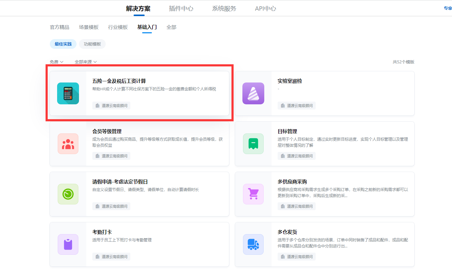452x269 pixels.
Task: Enable the 最佳实践 filter chip
Action: point(63,44)
